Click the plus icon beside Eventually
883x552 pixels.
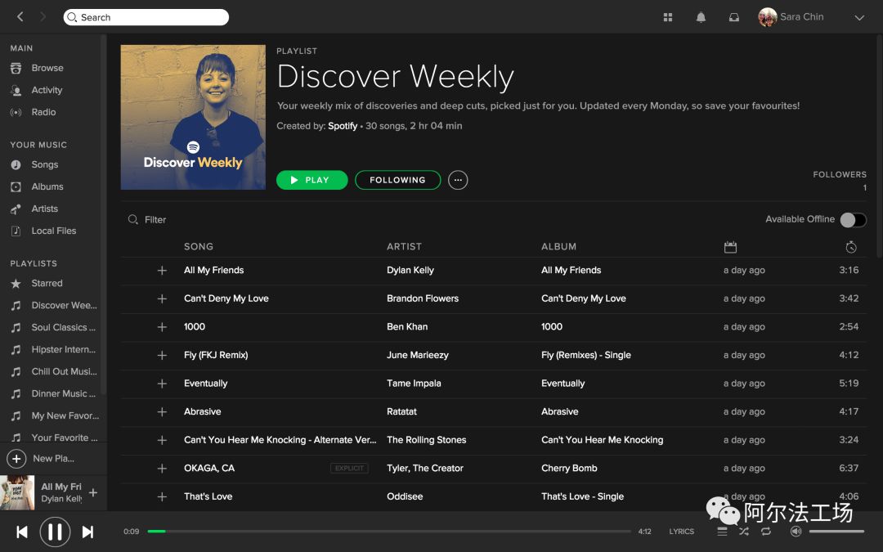pyautogui.click(x=162, y=384)
